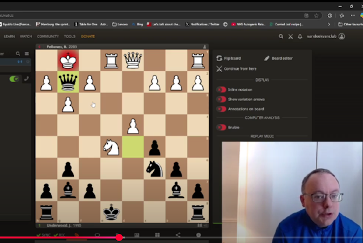363x243 pixels.
Task: Click the pawn icon beside Fellowes name
Action: (204, 47)
